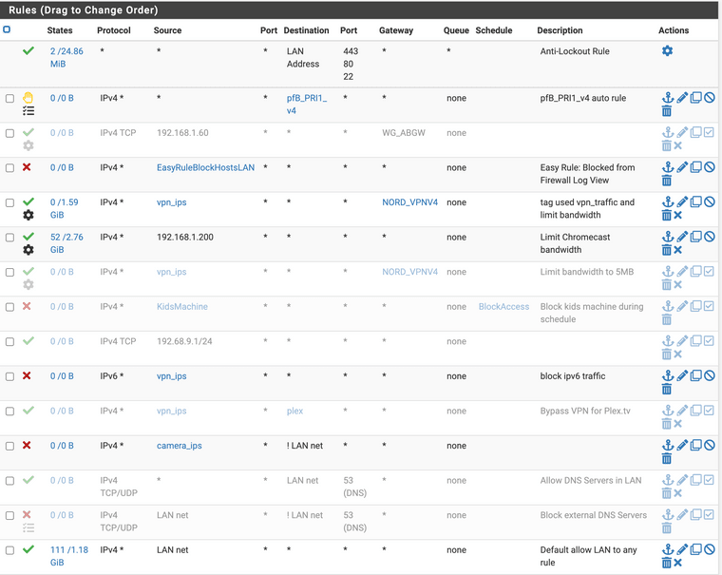Check the pfB_PRI1_v4 auto rule checkbox
722x575 pixels.
(9, 98)
